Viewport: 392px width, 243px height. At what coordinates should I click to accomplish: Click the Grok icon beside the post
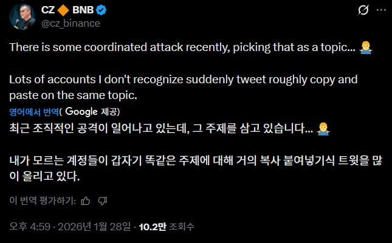[x=363, y=10]
